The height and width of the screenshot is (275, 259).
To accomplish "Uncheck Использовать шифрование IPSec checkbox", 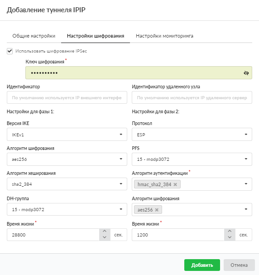I will pyautogui.click(x=10, y=51).
